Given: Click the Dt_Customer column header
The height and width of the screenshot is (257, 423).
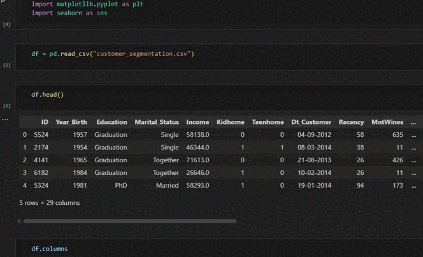Looking at the screenshot, I should coord(311,122).
